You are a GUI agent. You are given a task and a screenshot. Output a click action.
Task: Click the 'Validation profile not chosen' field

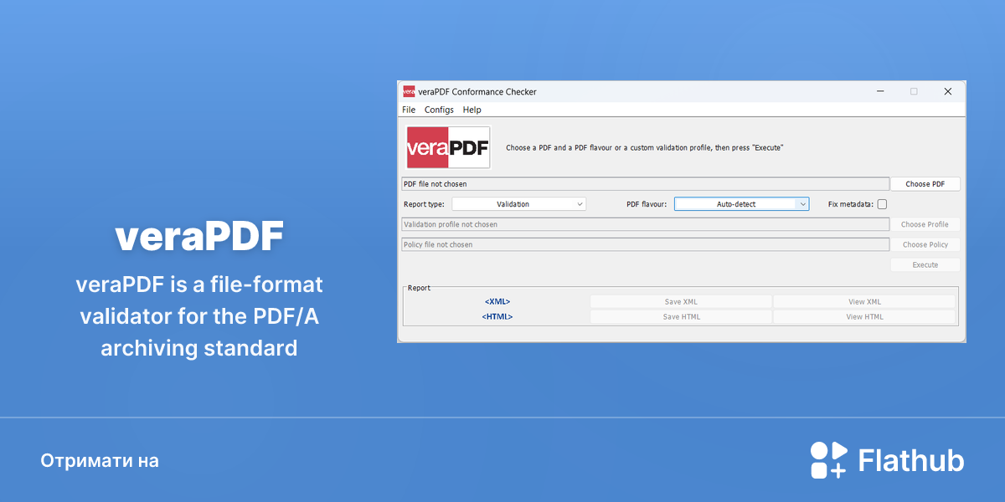point(645,224)
